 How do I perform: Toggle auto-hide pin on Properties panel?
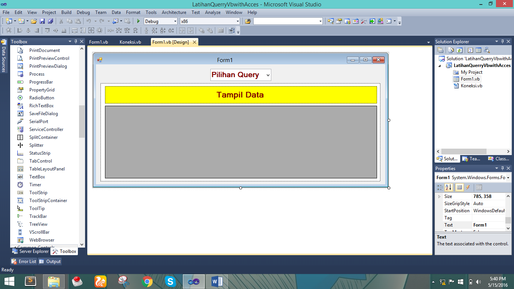coord(502,168)
